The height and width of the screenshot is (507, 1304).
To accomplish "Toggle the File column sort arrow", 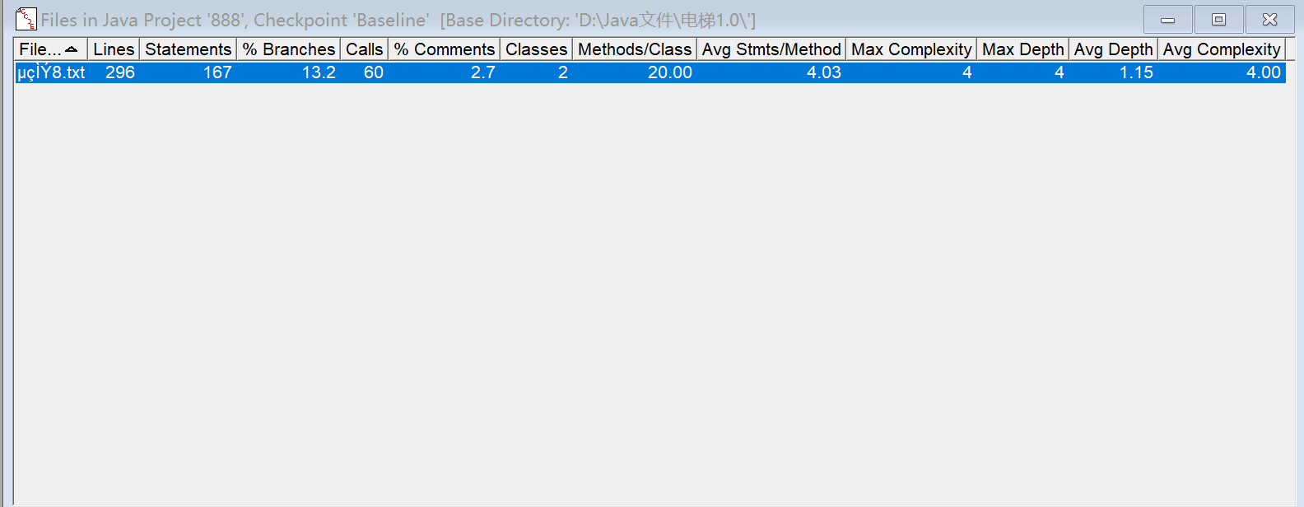I will (x=72, y=49).
